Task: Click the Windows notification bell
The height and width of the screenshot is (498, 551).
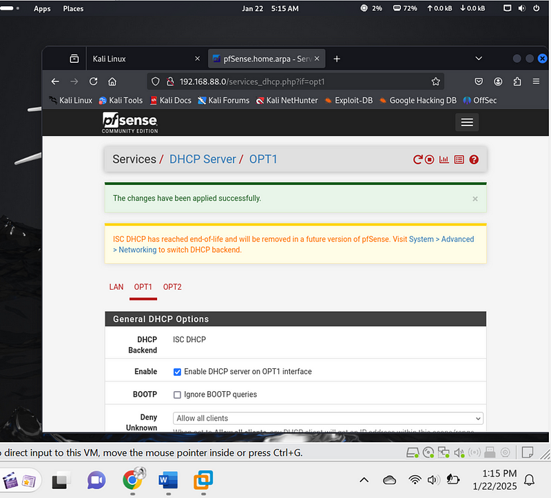Action: point(529,479)
